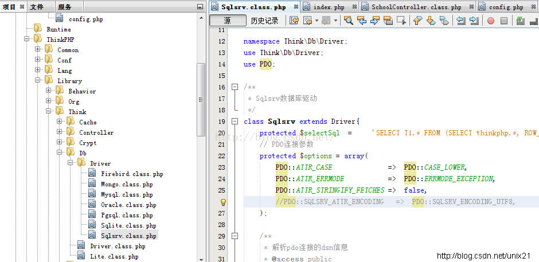
Task: Collapse the ThinkPHP folder node
Action: coord(26,39)
